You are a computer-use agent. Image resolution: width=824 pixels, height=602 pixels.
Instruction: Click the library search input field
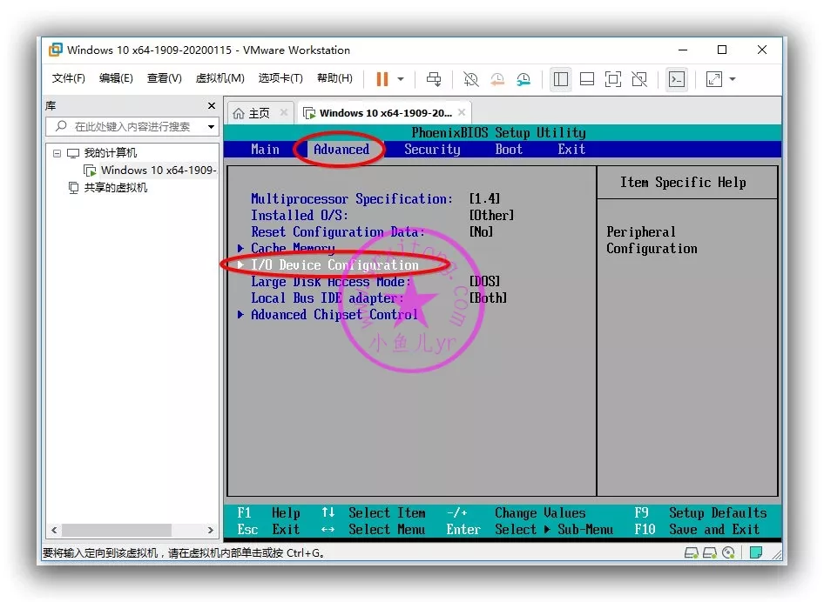click(x=131, y=127)
